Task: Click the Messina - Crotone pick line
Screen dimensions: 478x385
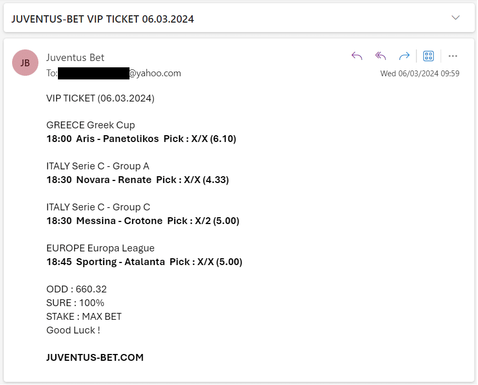Action: (x=143, y=221)
